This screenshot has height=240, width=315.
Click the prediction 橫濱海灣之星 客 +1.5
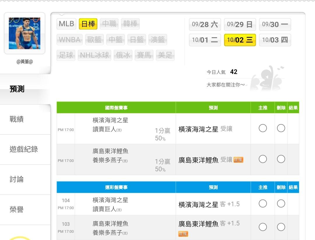209,204
